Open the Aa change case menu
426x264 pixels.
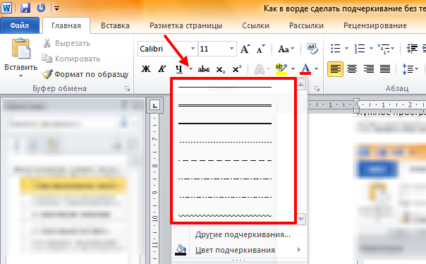click(x=286, y=49)
